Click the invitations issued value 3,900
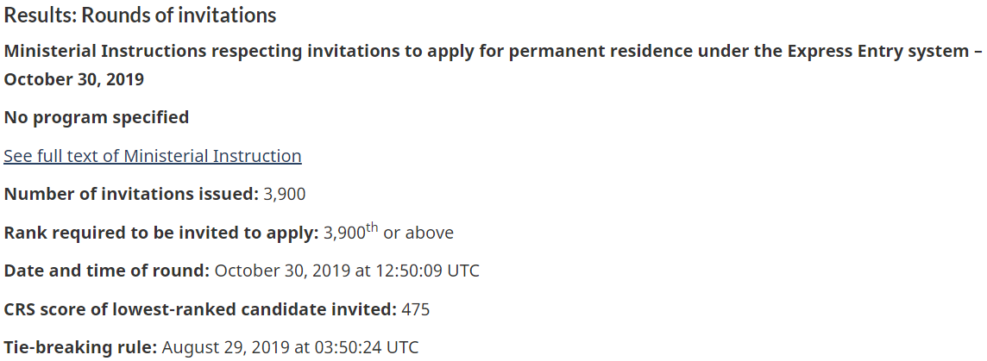 [x=285, y=195]
